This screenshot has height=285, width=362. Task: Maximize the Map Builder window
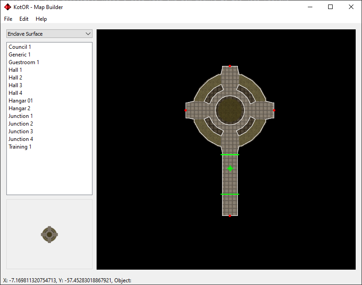[330, 7]
